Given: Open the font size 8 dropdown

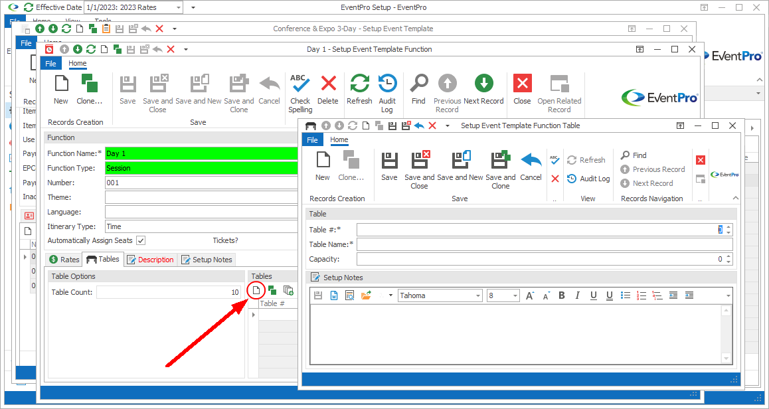Looking at the screenshot, I should [515, 295].
